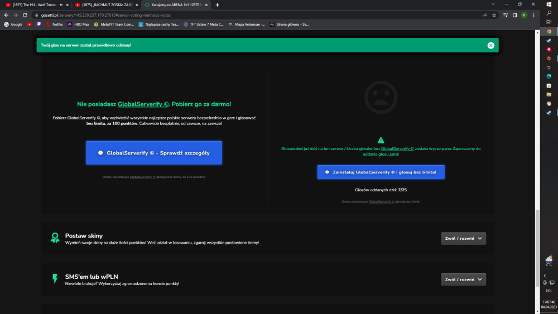
Task: Open a new browser tab
Action: pos(217,5)
